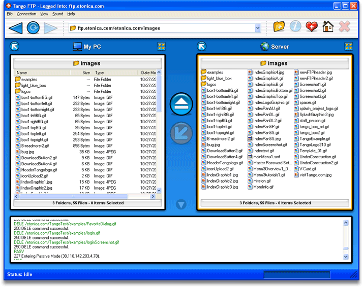Select IndexLogoGraphic.gif on Server pane

click(268, 102)
